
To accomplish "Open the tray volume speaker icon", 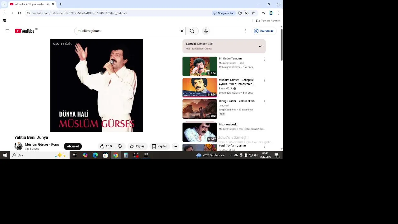I will click(256, 155).
